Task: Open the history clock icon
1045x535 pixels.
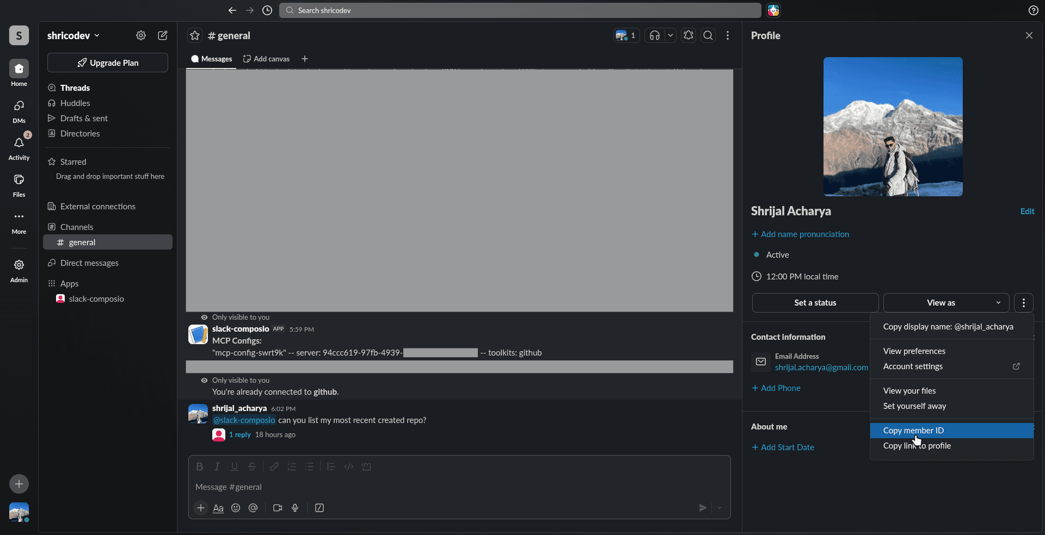Action: point(267,10)
